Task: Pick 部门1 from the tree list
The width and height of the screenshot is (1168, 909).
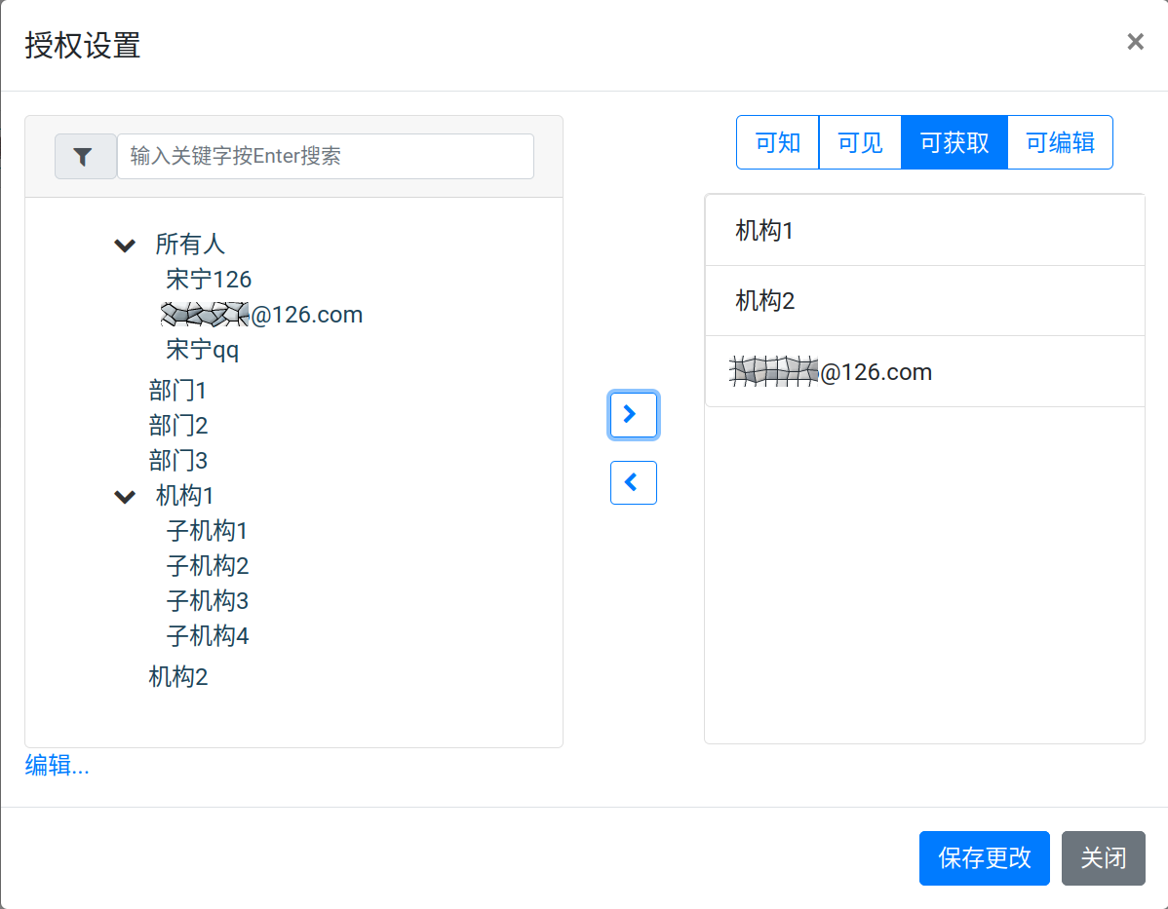Action: pyautogui.click(x=177, y=392)
